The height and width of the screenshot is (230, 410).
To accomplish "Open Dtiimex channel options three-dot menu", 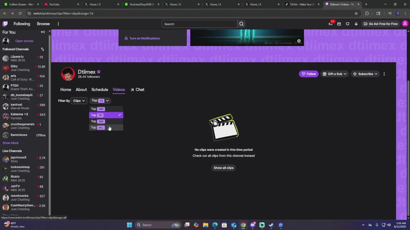I will coord(384,74).
